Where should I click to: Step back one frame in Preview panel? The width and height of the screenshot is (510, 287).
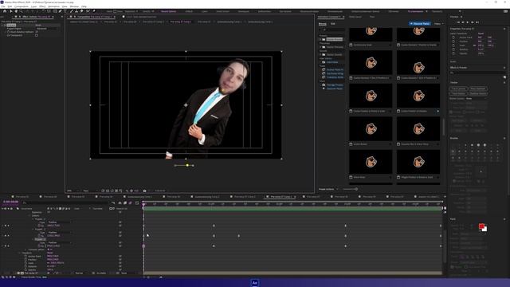pos(463,22)
